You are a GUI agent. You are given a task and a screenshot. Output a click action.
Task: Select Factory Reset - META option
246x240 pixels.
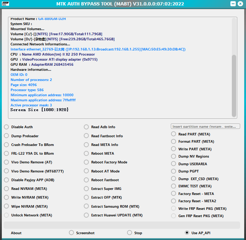[173, 194]
